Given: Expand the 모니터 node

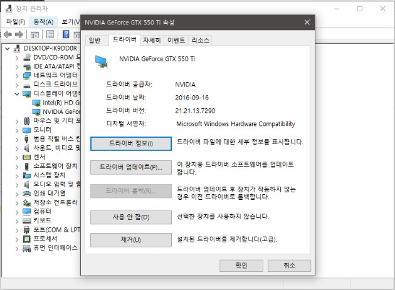Looking at the screenshot, I should tap(17, 130).
